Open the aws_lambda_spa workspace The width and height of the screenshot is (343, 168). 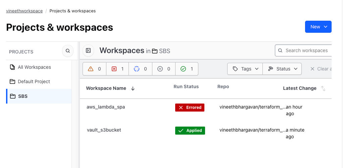click(106, 107)
